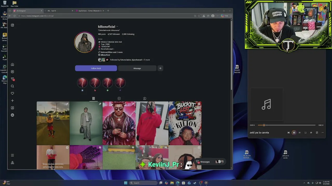Open the similar accounts suggestions button
332x186 pixels.
[160, 68]
